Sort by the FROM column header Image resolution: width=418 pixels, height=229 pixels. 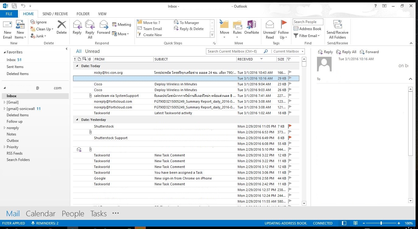tap(123, 59)
